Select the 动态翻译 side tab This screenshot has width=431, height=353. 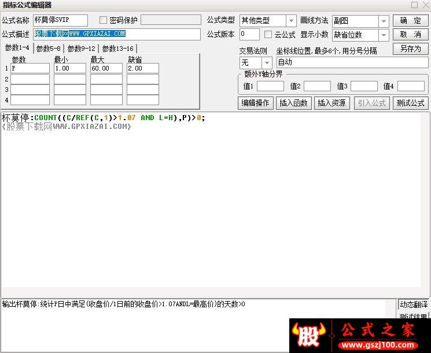[x=414, y=304]
